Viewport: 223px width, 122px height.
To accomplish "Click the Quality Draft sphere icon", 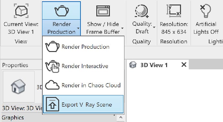I will (x=142, y=11).
